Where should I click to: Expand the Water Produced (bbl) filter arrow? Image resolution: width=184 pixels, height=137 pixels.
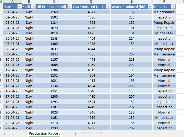point(150,7)
